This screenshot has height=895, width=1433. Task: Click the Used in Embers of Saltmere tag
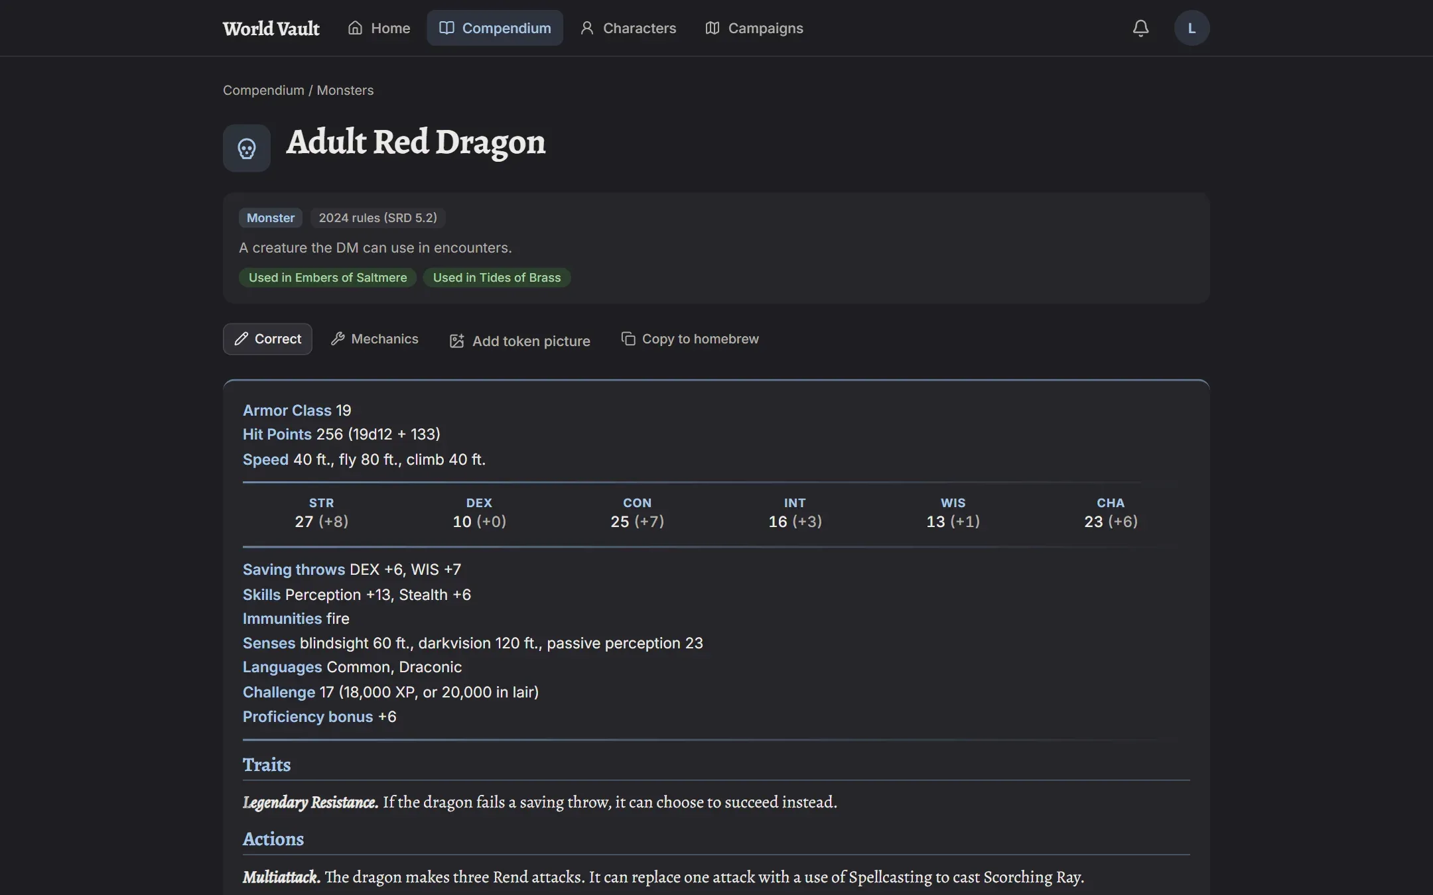pyautogui.click(x=328, y=277)
